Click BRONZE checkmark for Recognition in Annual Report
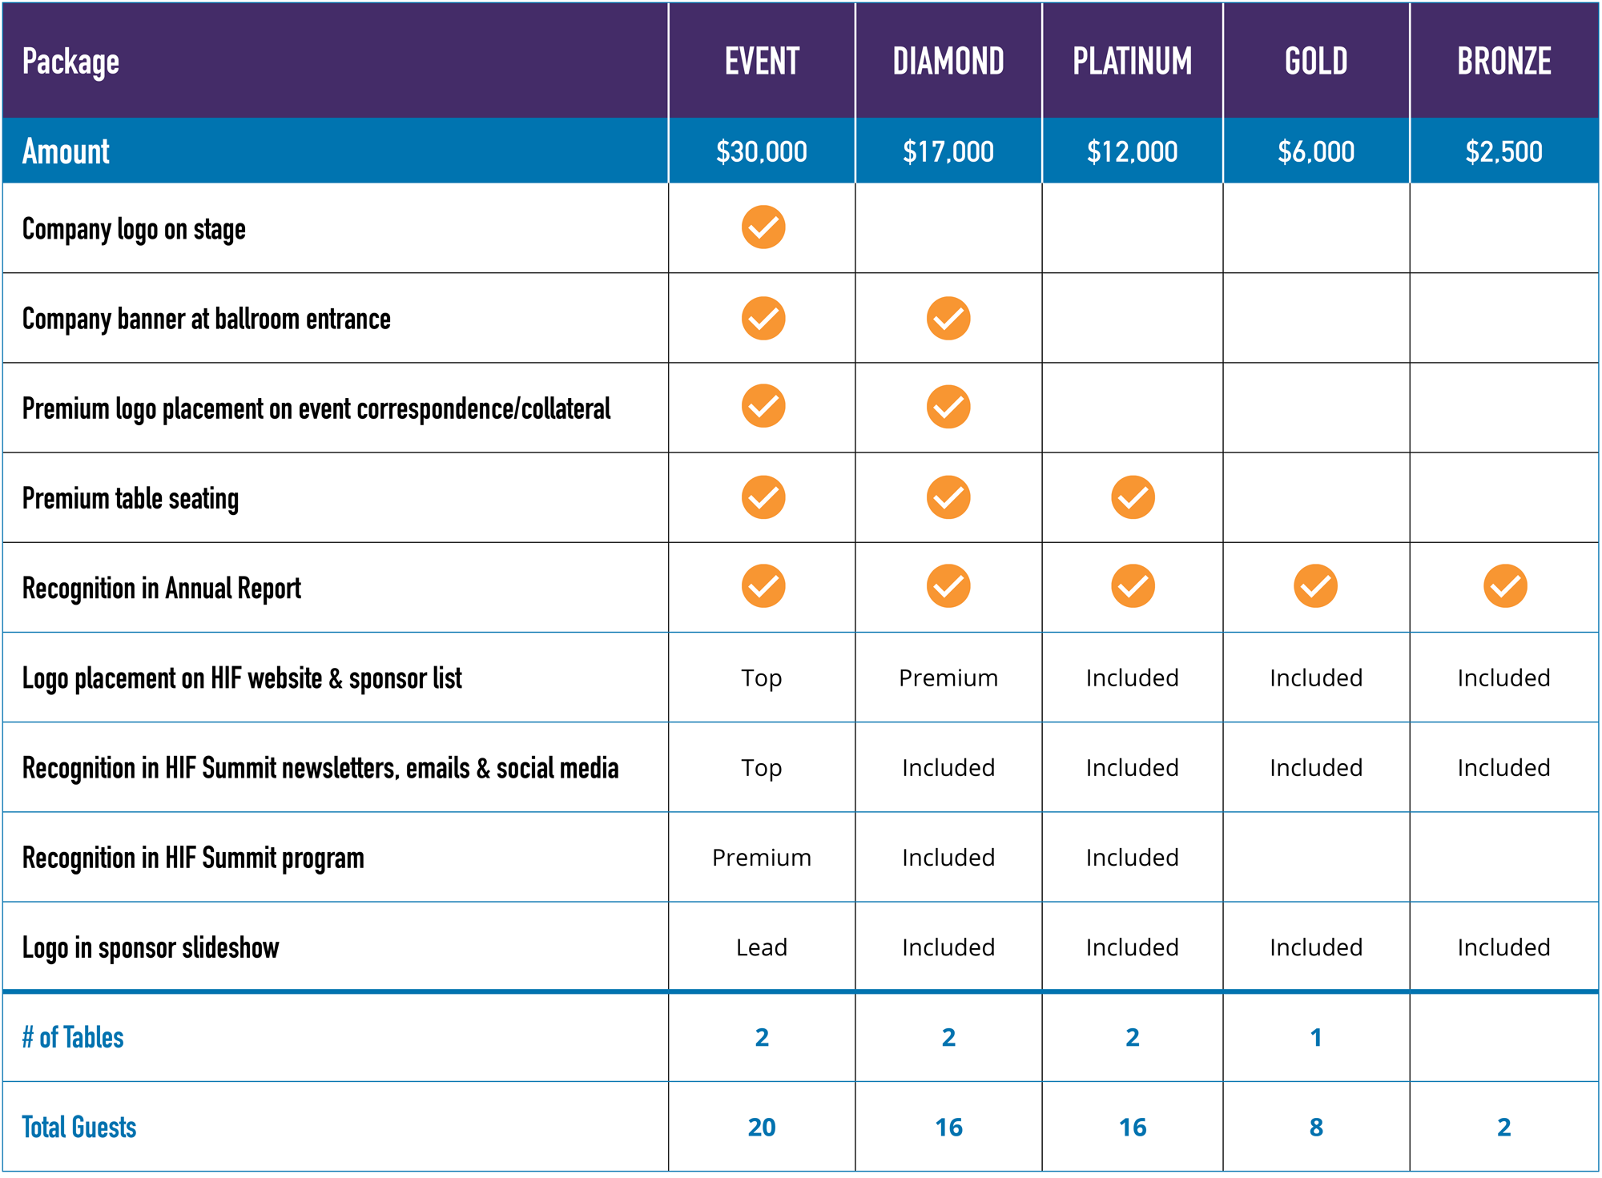Viewport: 1602px width, 1178px height. (1505, 586)
